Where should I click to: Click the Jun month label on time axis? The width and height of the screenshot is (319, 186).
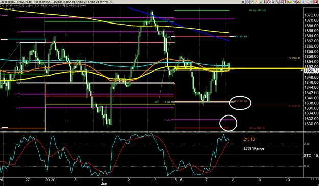[x=104, y=184]
